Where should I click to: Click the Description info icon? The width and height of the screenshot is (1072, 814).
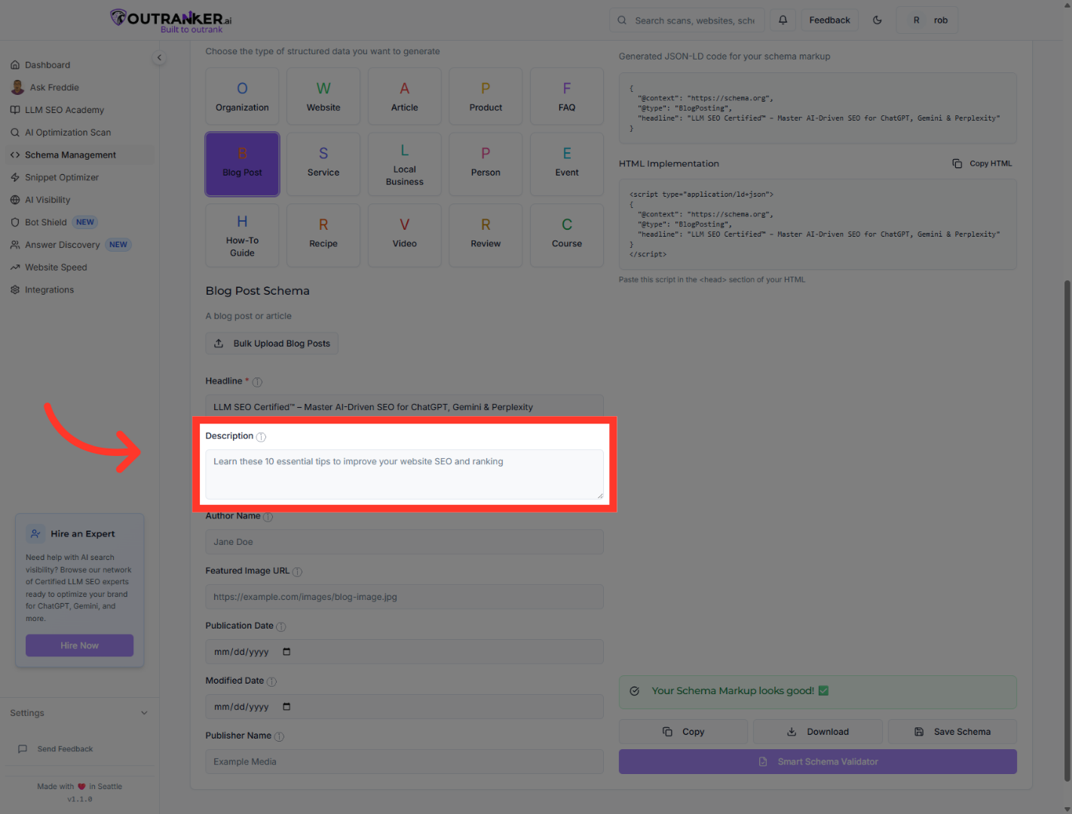click(x=261, y=437)
